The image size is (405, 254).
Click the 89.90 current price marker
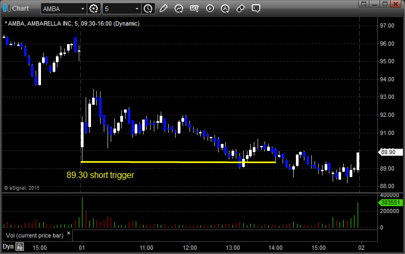pos(390,152)
